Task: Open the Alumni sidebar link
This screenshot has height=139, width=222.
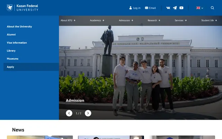Action: pyautogui.click(x=11, y=35)
